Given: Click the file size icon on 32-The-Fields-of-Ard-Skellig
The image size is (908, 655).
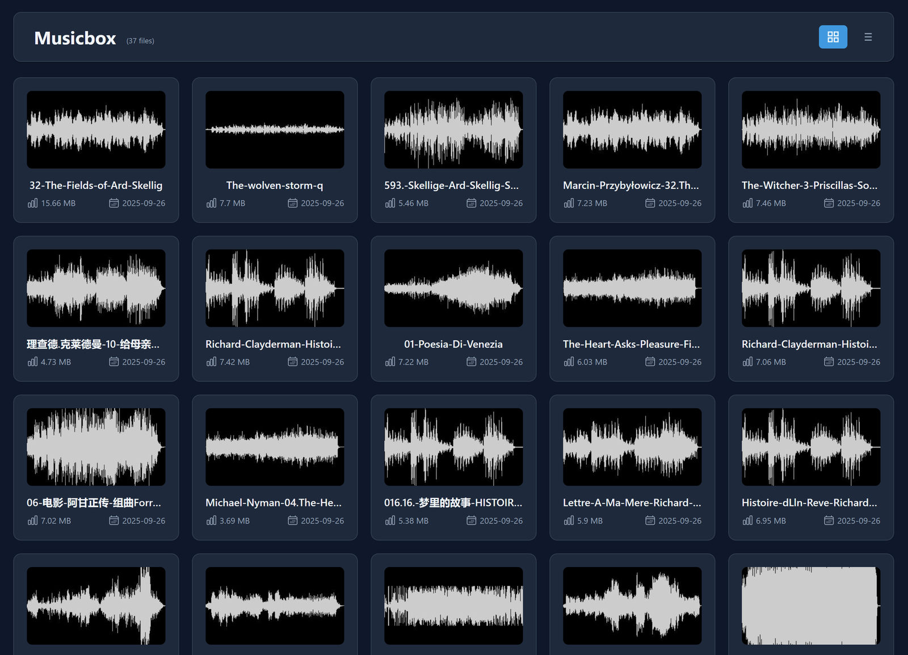Looking at the screenshot, I should [x=33, y=202].
